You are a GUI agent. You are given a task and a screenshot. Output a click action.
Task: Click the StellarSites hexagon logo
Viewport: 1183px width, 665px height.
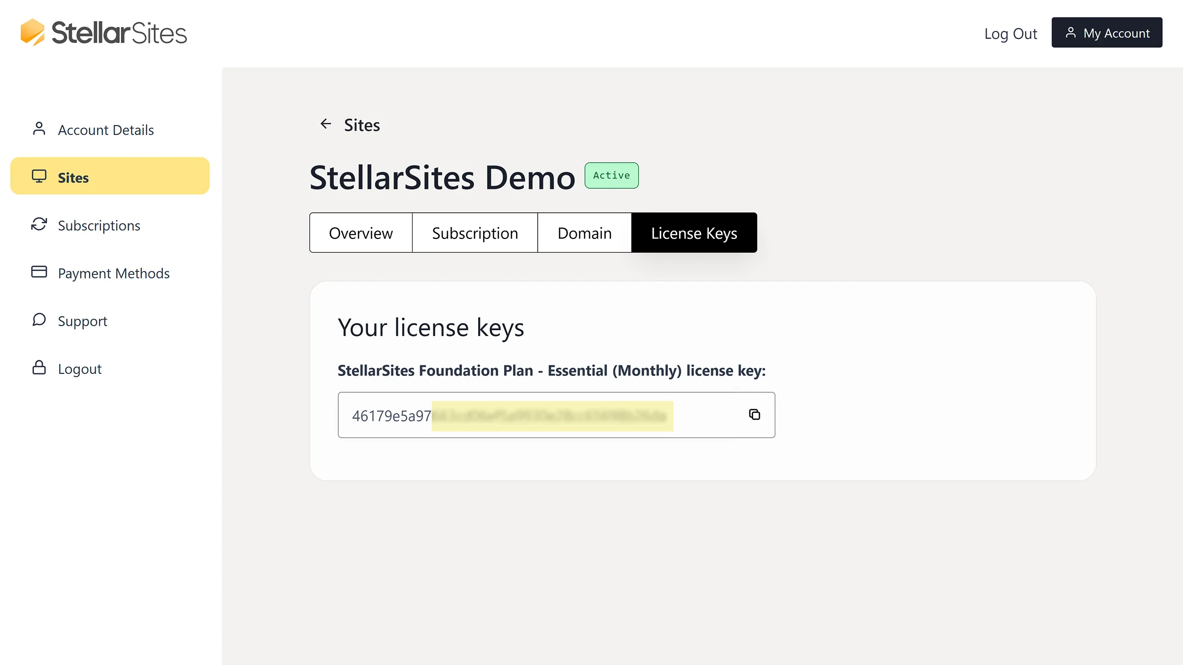pyautogui.click(x=32, y=32)
